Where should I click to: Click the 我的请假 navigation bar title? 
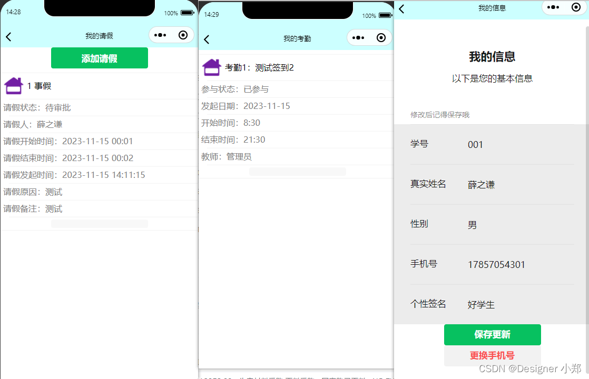(99, 36)
